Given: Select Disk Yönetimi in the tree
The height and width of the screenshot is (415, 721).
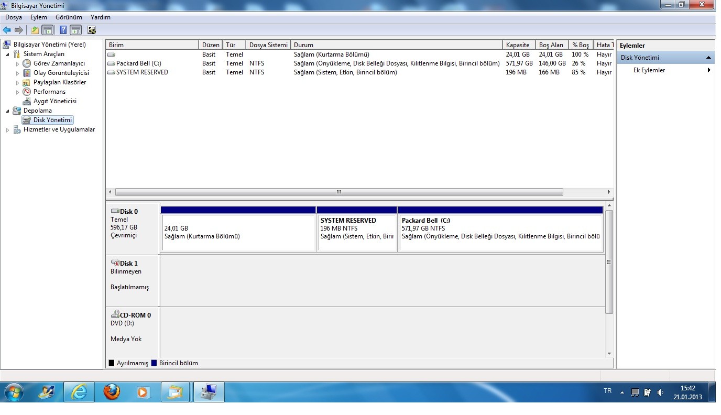Looking at the screenshot, I should click(x=52, y=120).
